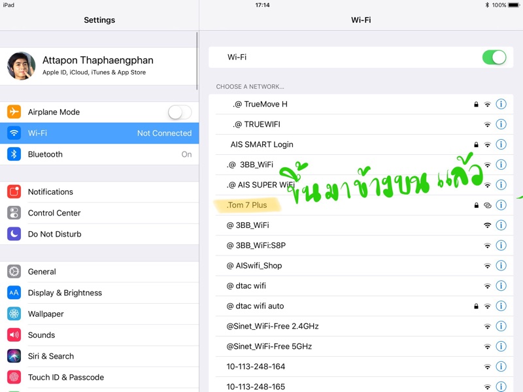Open info for .Tom 7 Plus network
The height and width of the screenshot is (392, 523).
[x=501, y=205]
